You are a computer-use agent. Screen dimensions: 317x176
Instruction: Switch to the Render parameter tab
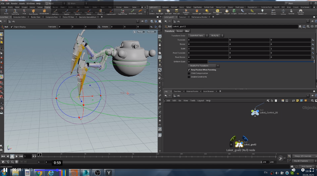click(x=180, y=31)
